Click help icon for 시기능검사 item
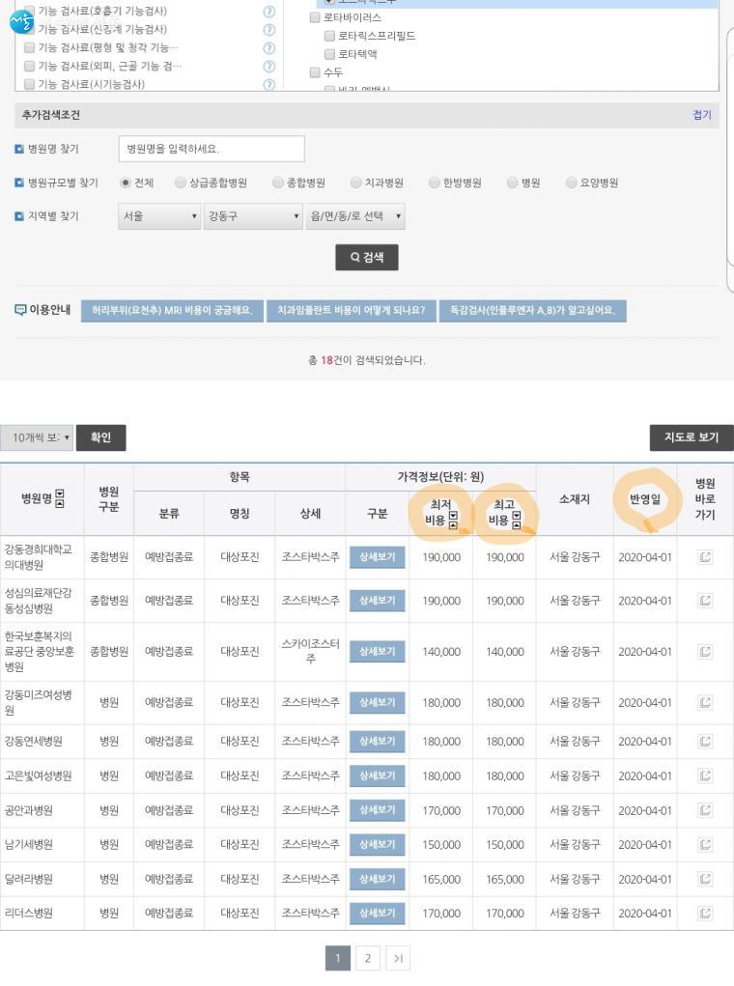Screen dimensions: 734x986 pyautogui.click(x=268, y=85)
